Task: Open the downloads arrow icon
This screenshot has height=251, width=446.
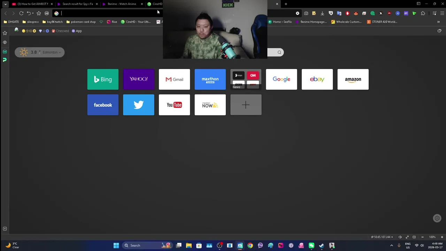Action: [x=322, y=13]
